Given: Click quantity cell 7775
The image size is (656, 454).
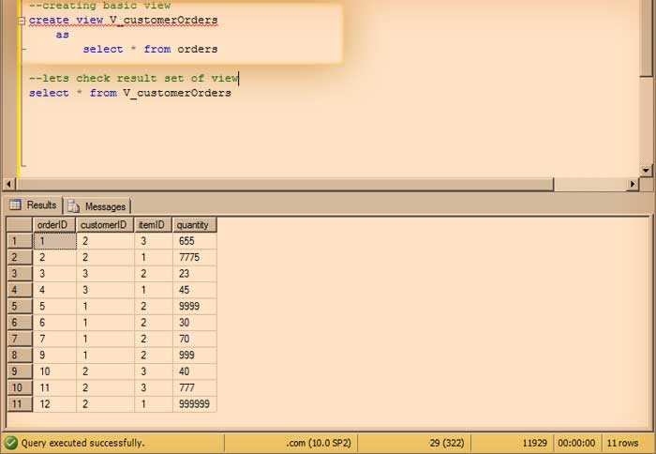Looking at the screenshot, I should click(x=195, y=257).
